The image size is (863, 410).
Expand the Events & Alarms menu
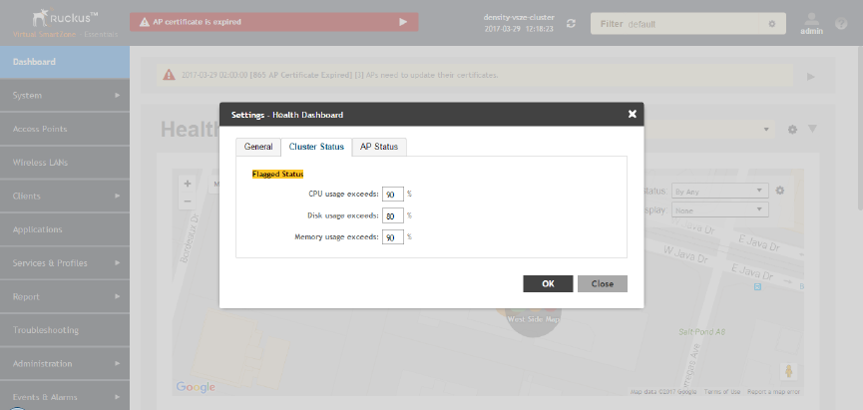(x=65, y=396)
